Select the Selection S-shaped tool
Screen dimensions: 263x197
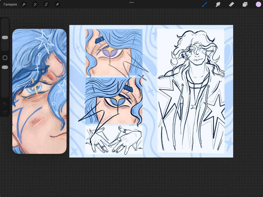coord(46,4)
